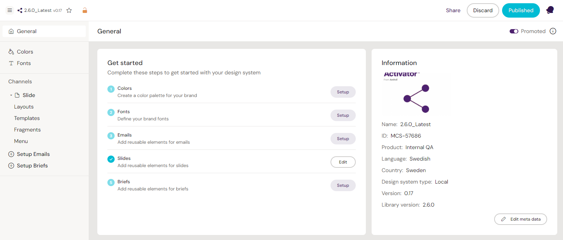Select Colors in the sidebar
The image size is (563, 240).
25,51
